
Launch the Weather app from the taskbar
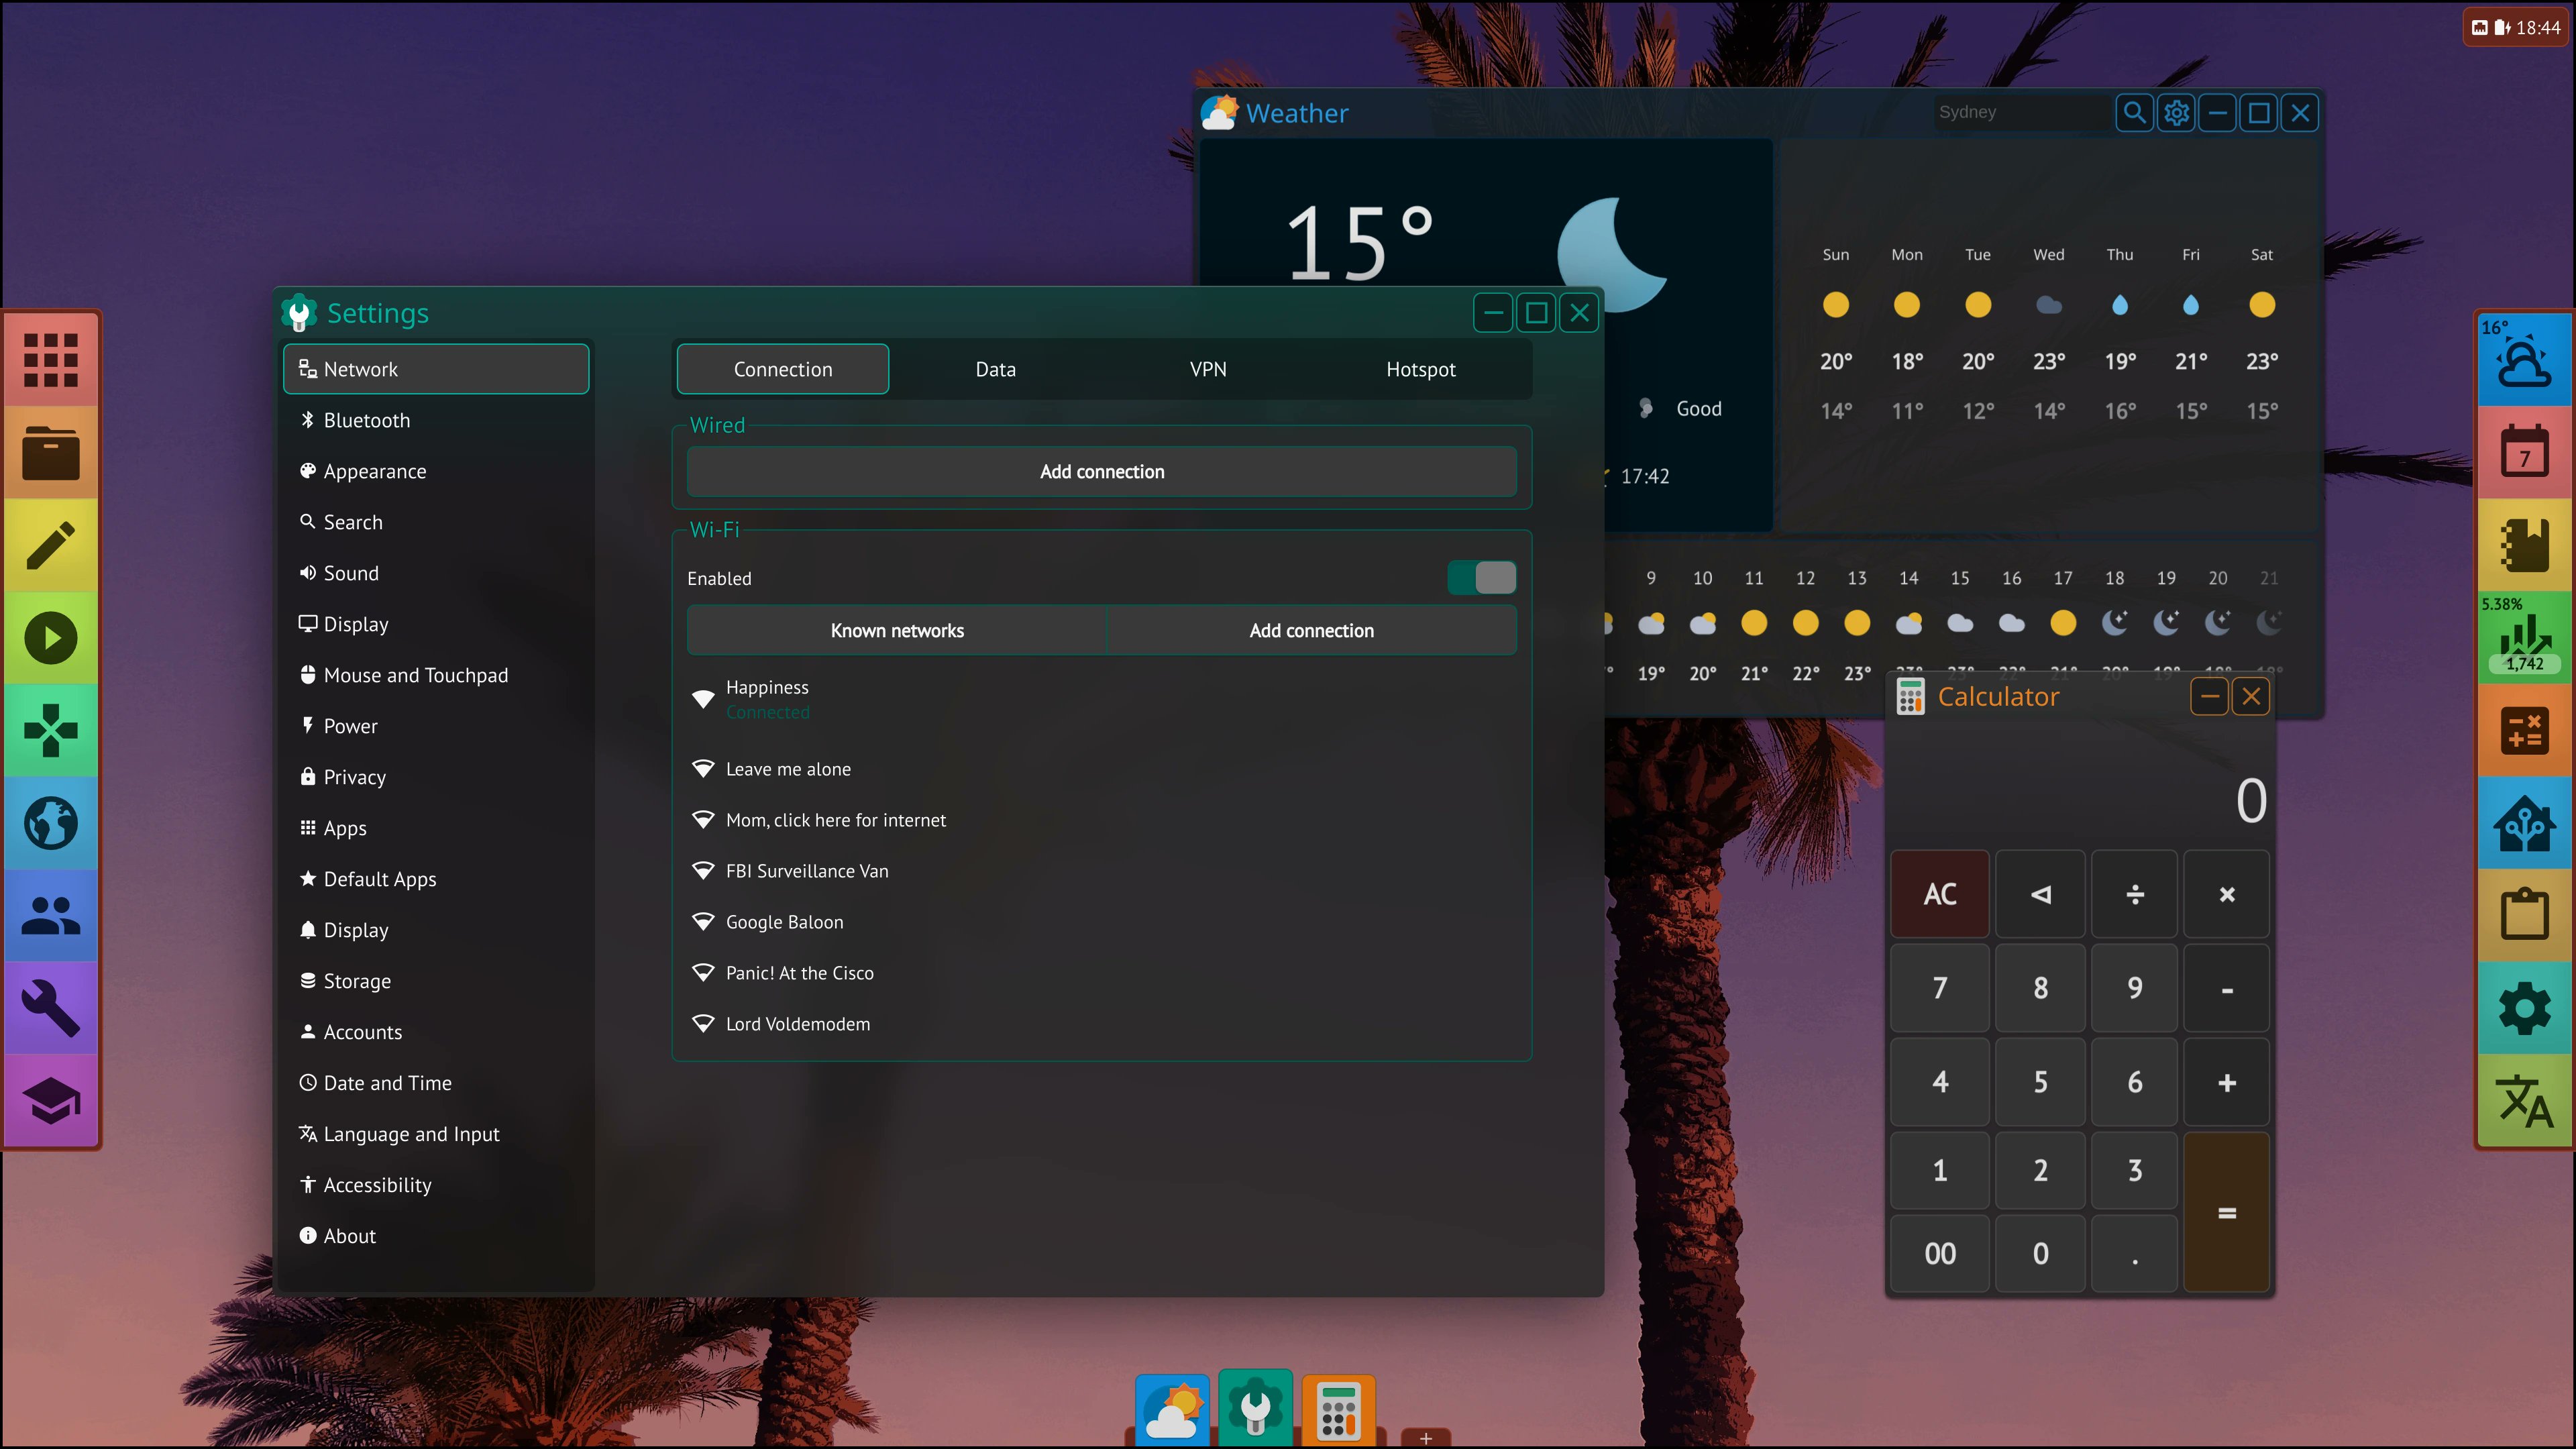coord(1172,1409)
